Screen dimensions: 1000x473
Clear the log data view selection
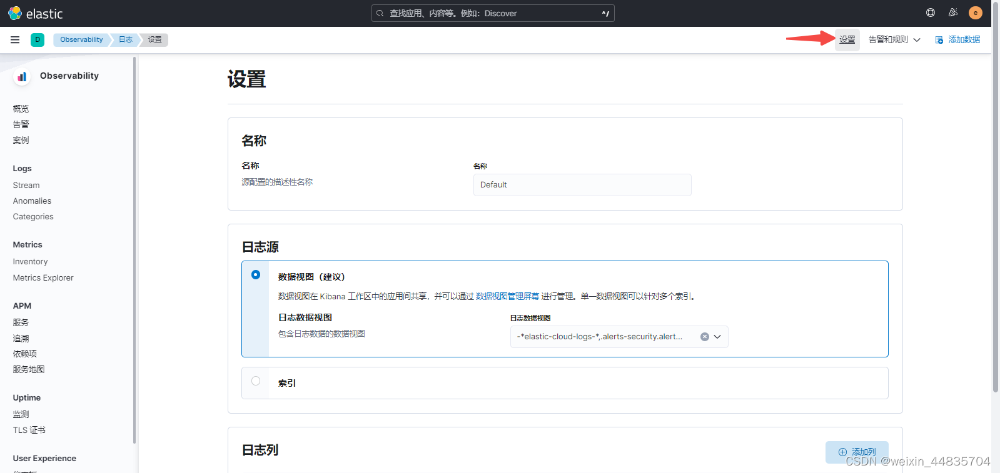[705, 336]
